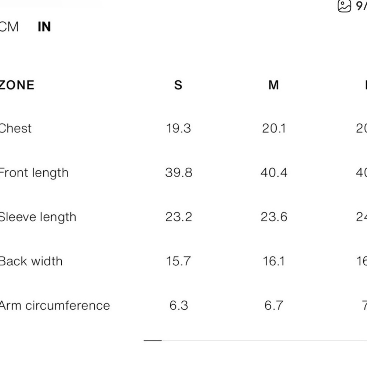Click the 23.2 sleeve length value
The width and height of the screenshot is (367, 367).
[178, 217]
